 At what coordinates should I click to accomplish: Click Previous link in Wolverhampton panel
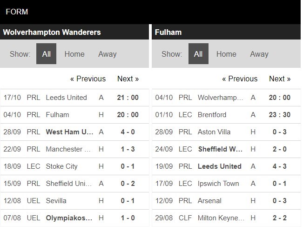point(88,79)
